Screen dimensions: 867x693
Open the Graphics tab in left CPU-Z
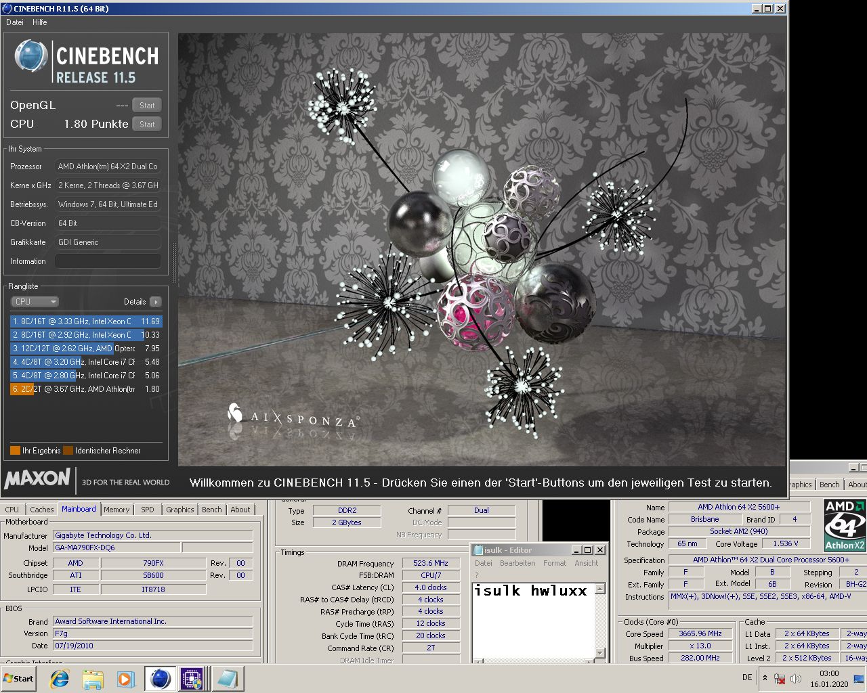(180, 510)
